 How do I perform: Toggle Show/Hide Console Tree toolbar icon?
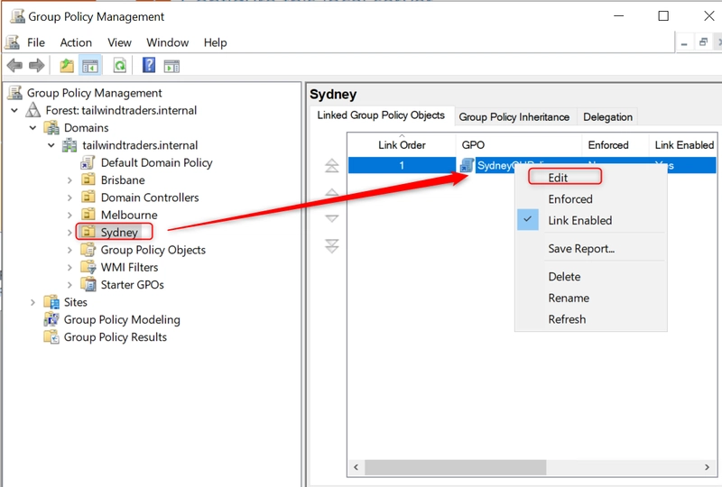(x=90, y=66)
